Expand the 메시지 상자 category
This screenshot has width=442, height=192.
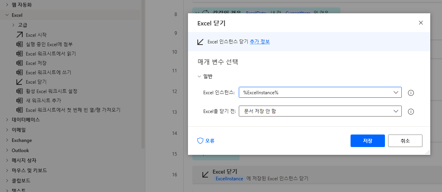click(x=7, y=160)
